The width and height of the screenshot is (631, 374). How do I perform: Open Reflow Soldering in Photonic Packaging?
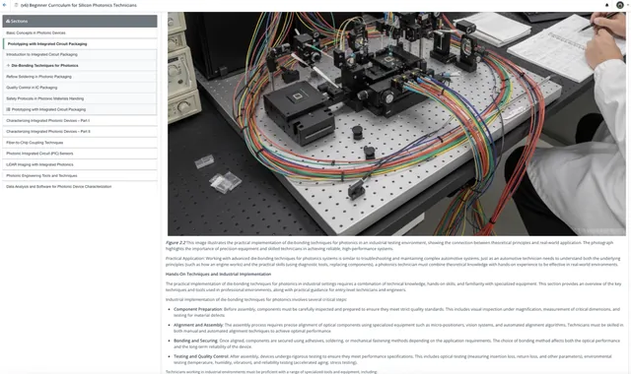(x=80, y=77)
